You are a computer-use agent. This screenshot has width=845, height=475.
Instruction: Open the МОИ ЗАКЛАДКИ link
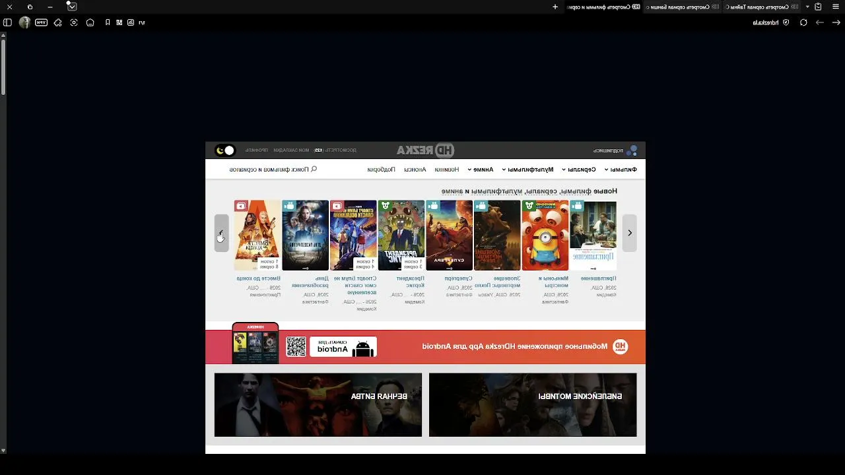point(291,150)
